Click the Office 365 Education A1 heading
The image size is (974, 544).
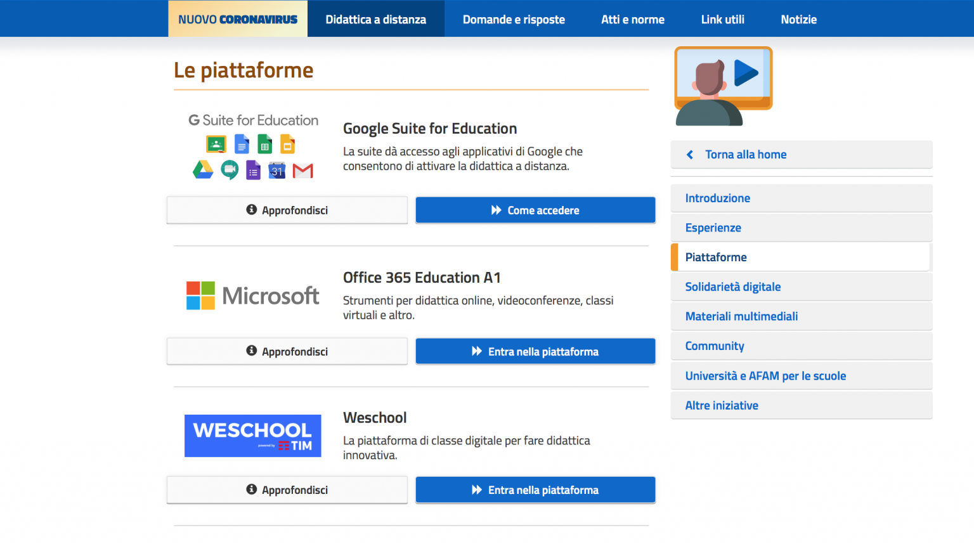[x=422, y=278]
